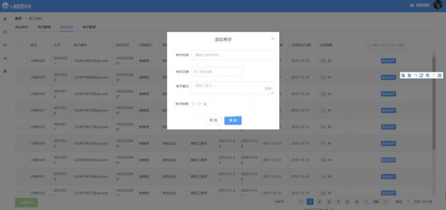Go to page 6 in pagination

tap(357, 202)
